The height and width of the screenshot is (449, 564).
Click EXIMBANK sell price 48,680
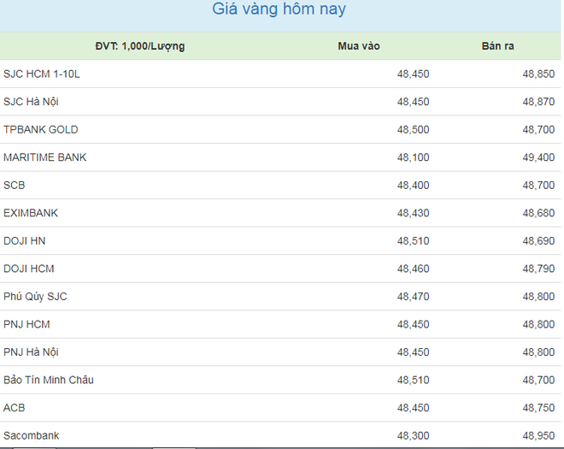pyautogui.click(x=538, y=213)
